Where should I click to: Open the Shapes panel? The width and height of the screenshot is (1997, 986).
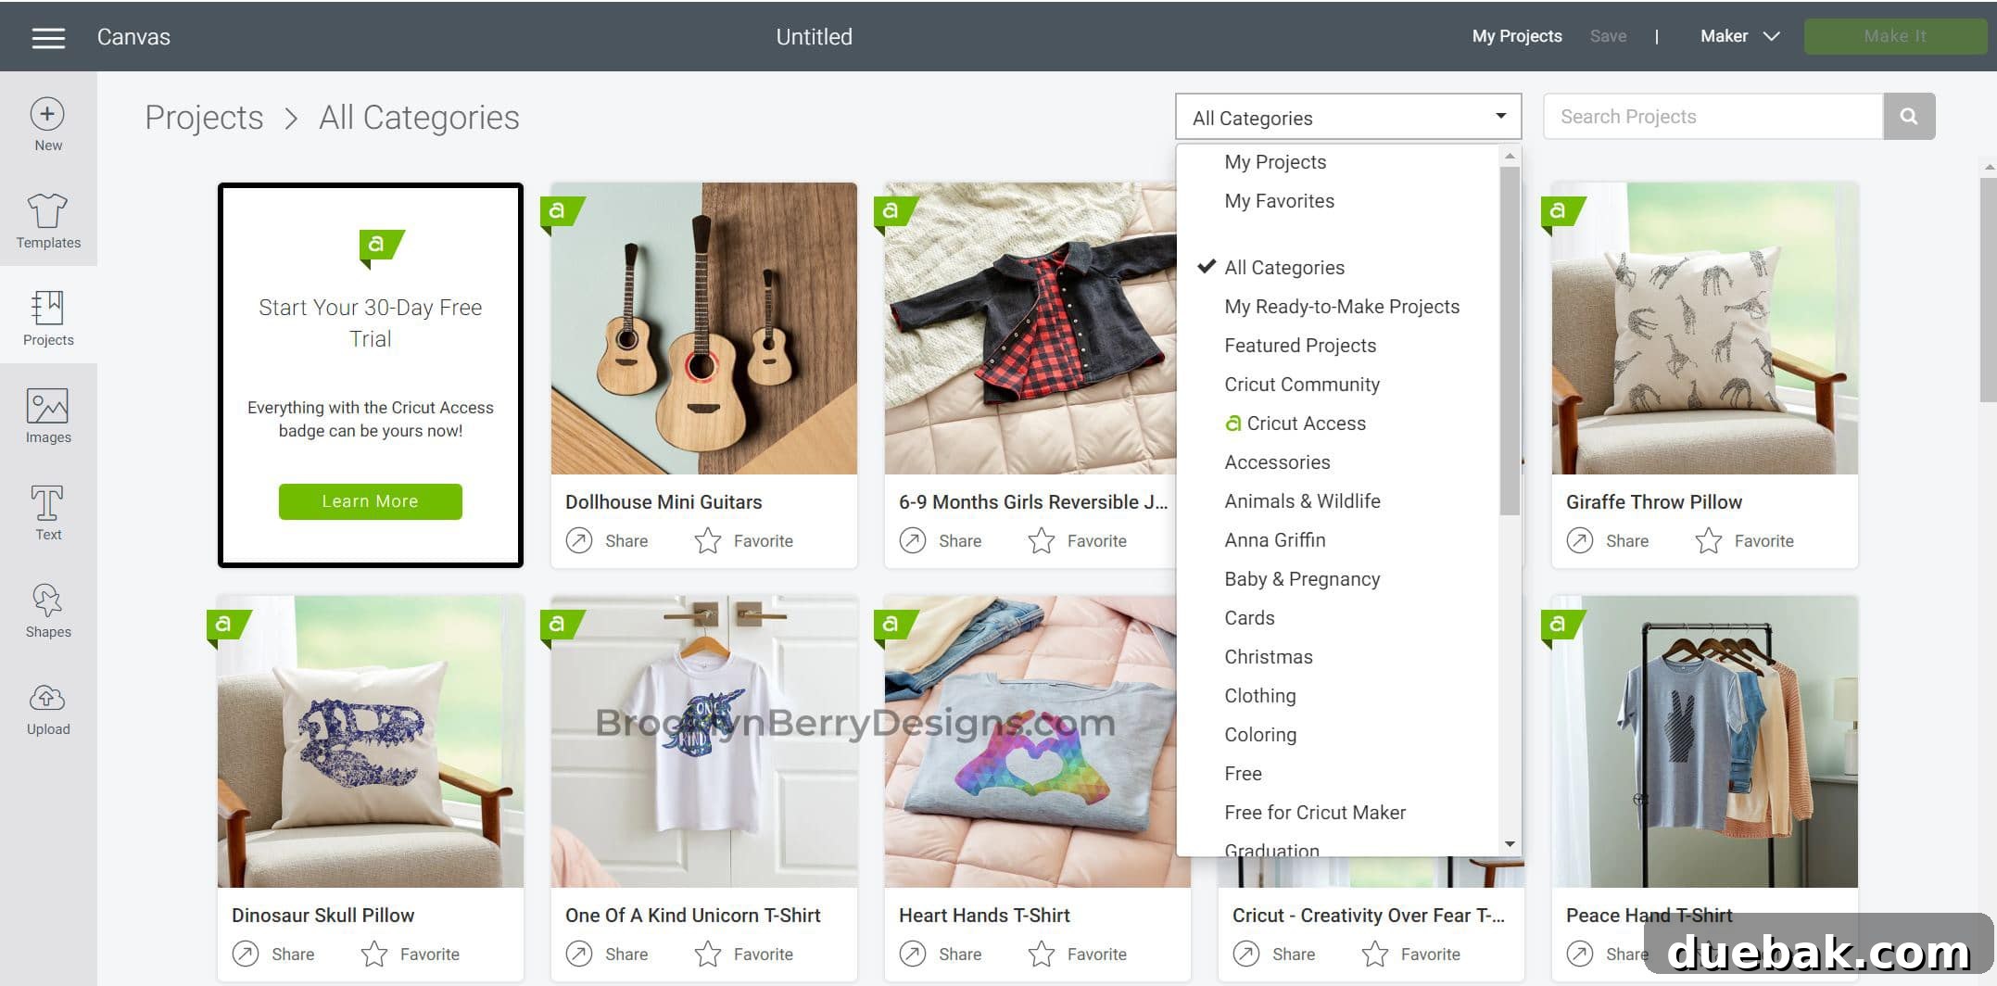48,611
